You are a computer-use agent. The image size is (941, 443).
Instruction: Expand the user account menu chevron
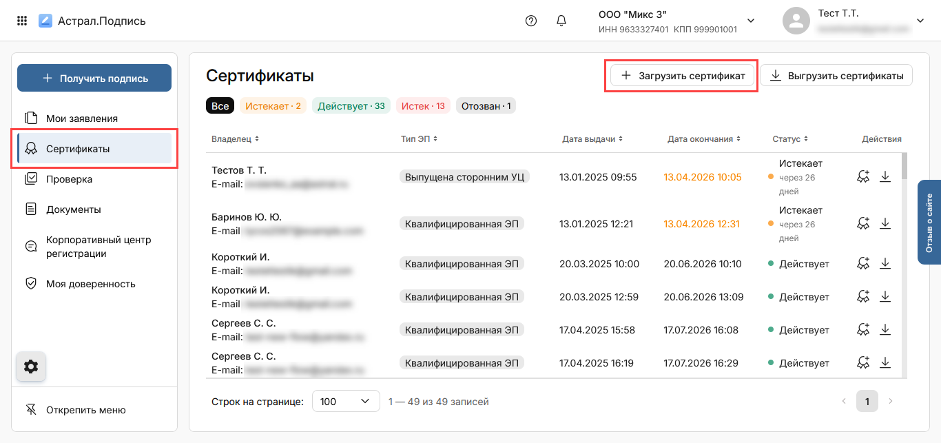click(x=920, y=21)
